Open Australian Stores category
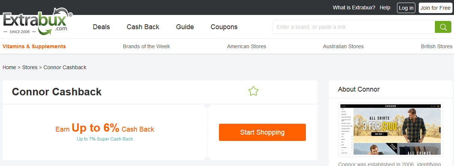Screen dimensions: 454x166 tap(343, 47)
